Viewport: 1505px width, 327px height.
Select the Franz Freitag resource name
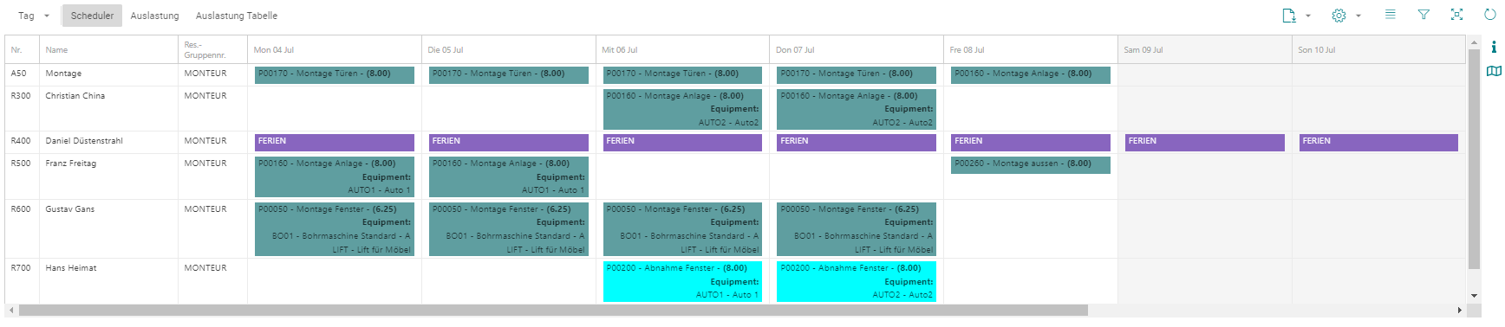point(71,163)
